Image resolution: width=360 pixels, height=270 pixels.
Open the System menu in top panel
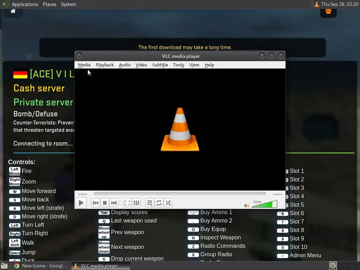click(x=69, y=4)
